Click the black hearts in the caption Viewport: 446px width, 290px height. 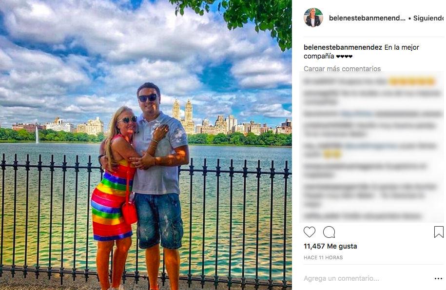click(344, 57)
